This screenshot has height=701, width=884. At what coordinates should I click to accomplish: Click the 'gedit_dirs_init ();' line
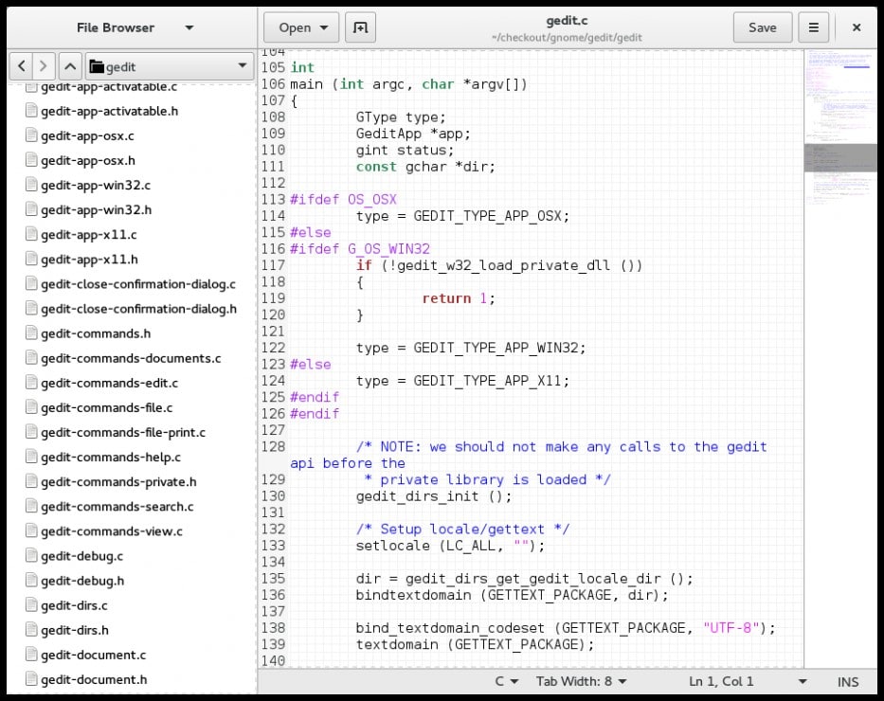(x=434, y=495)
